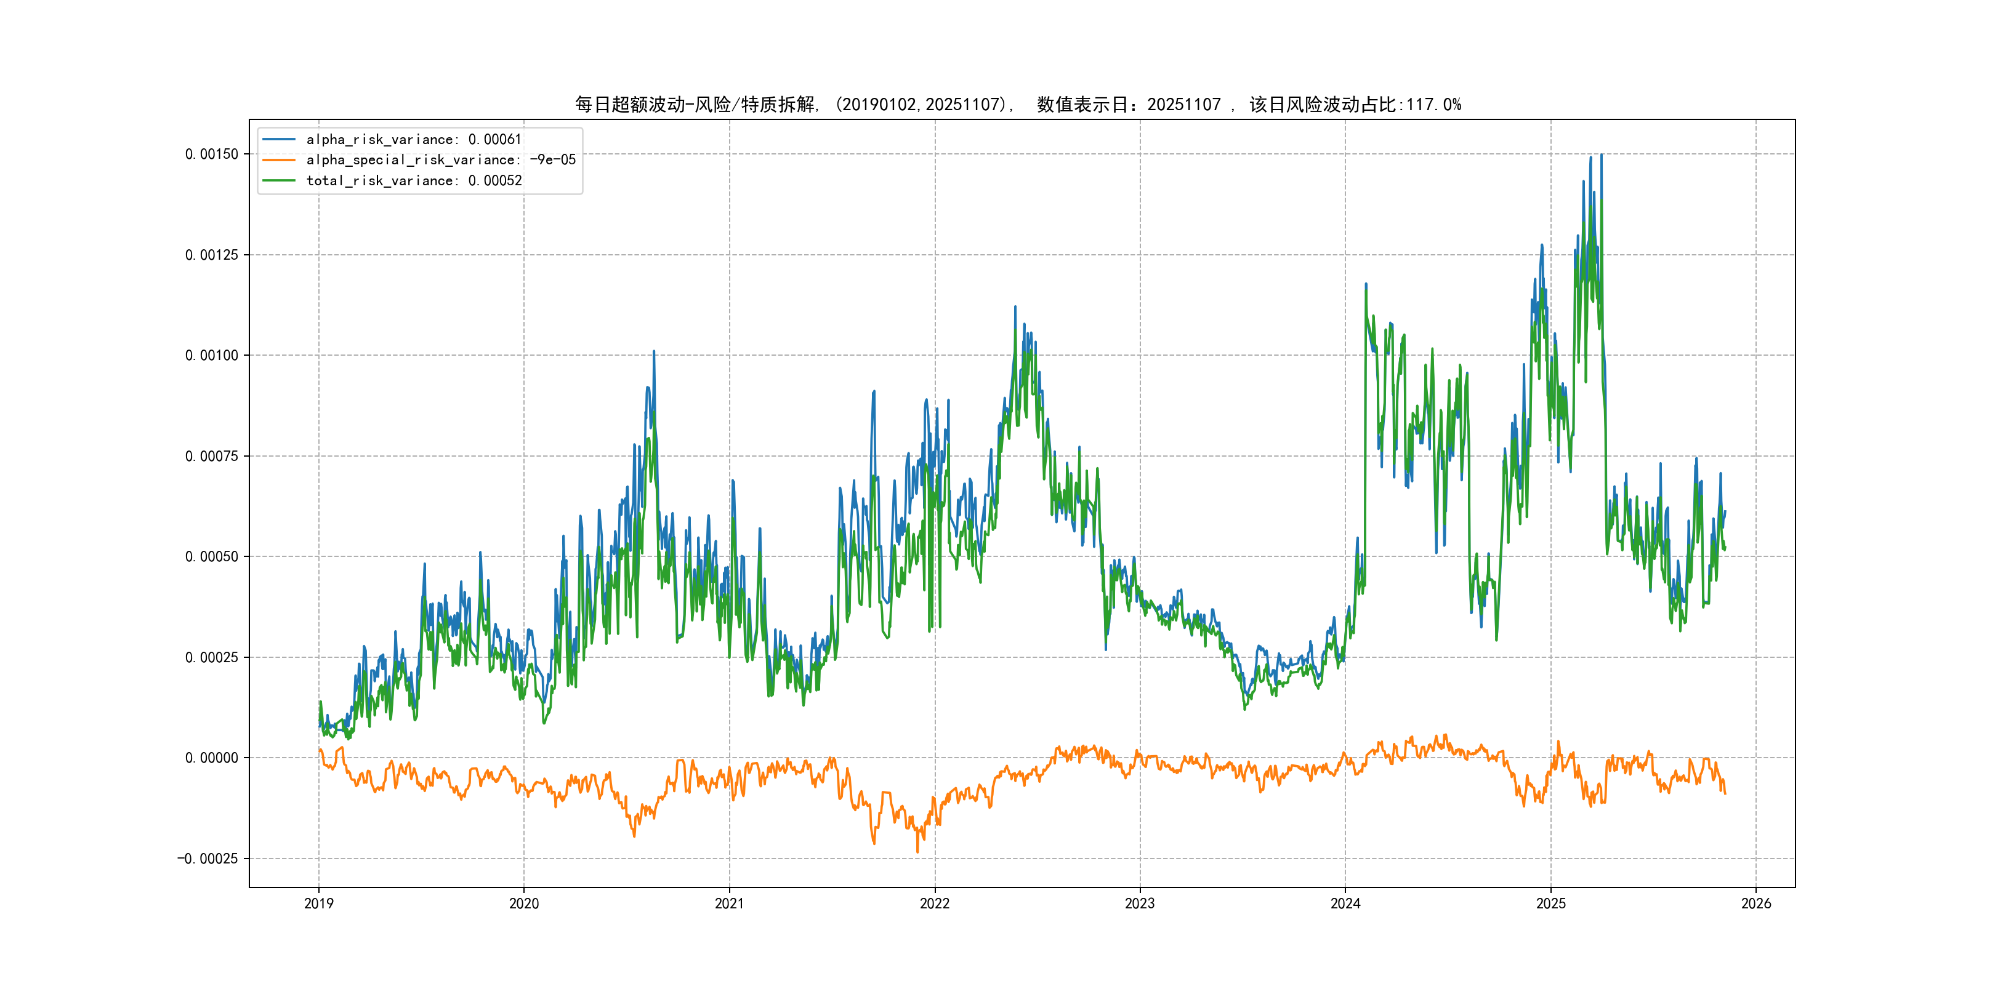
Task: Click the chart title text at top
Action: (x=1018, y=105)
